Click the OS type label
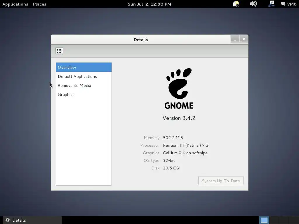Viewport: 299px width, 224px height. 152,161
